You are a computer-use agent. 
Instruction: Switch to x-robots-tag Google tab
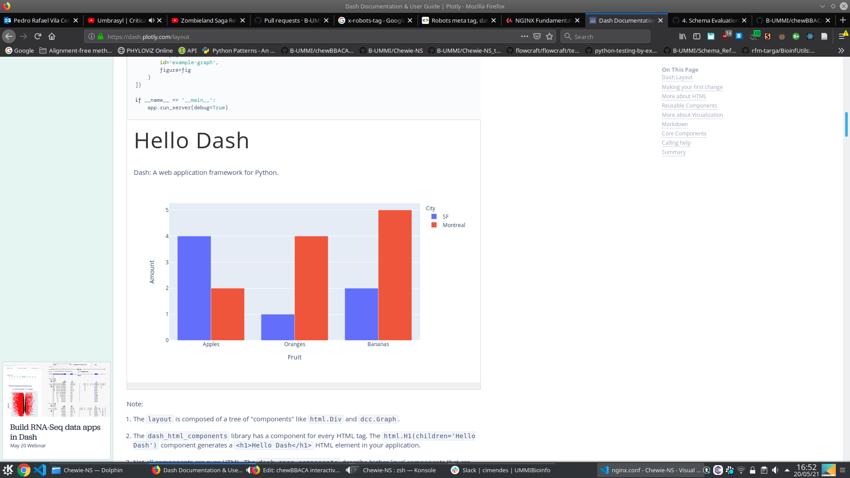(x=375, y=20)
